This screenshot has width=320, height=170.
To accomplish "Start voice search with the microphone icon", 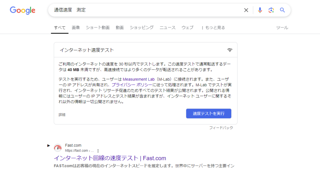I will coord(260,10).
